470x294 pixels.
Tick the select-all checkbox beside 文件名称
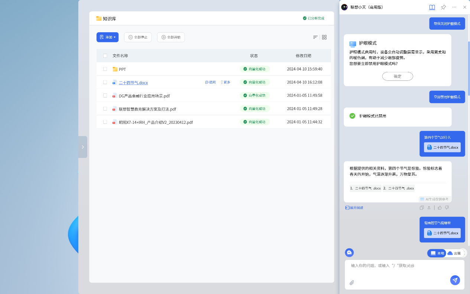[105, 56]
